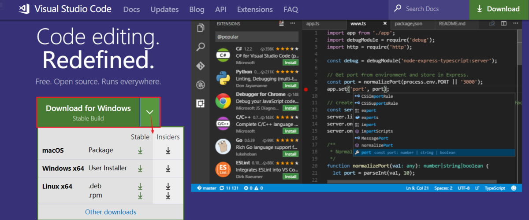Select normalizePort autocomplete suggestion
This screenshot has height=220, width=529.
pyautogui.click(x=434, y=145)
